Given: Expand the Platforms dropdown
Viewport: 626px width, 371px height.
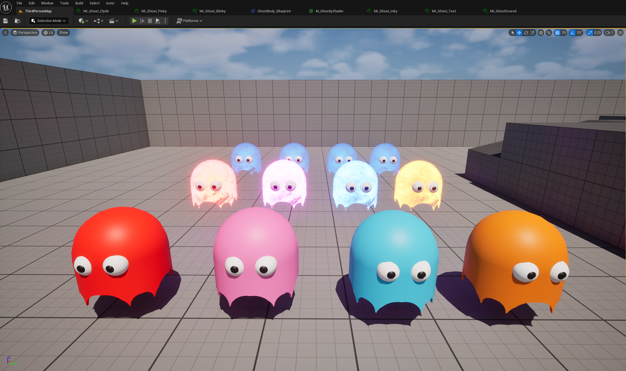Looking at the screenshot, I should coord(189,21).
